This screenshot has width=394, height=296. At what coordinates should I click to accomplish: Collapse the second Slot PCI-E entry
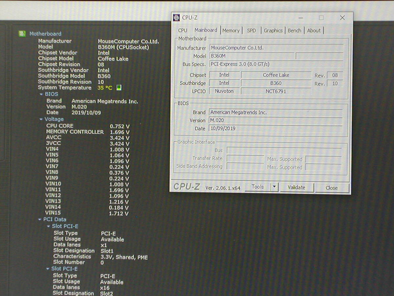pyautogui.click(x=48, y=269)
